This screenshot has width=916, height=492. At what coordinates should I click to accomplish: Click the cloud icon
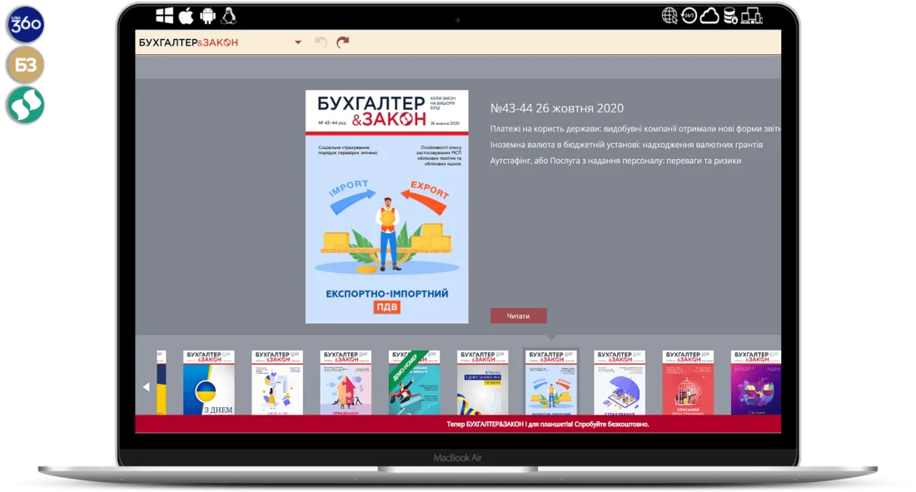tap(709, 16)
